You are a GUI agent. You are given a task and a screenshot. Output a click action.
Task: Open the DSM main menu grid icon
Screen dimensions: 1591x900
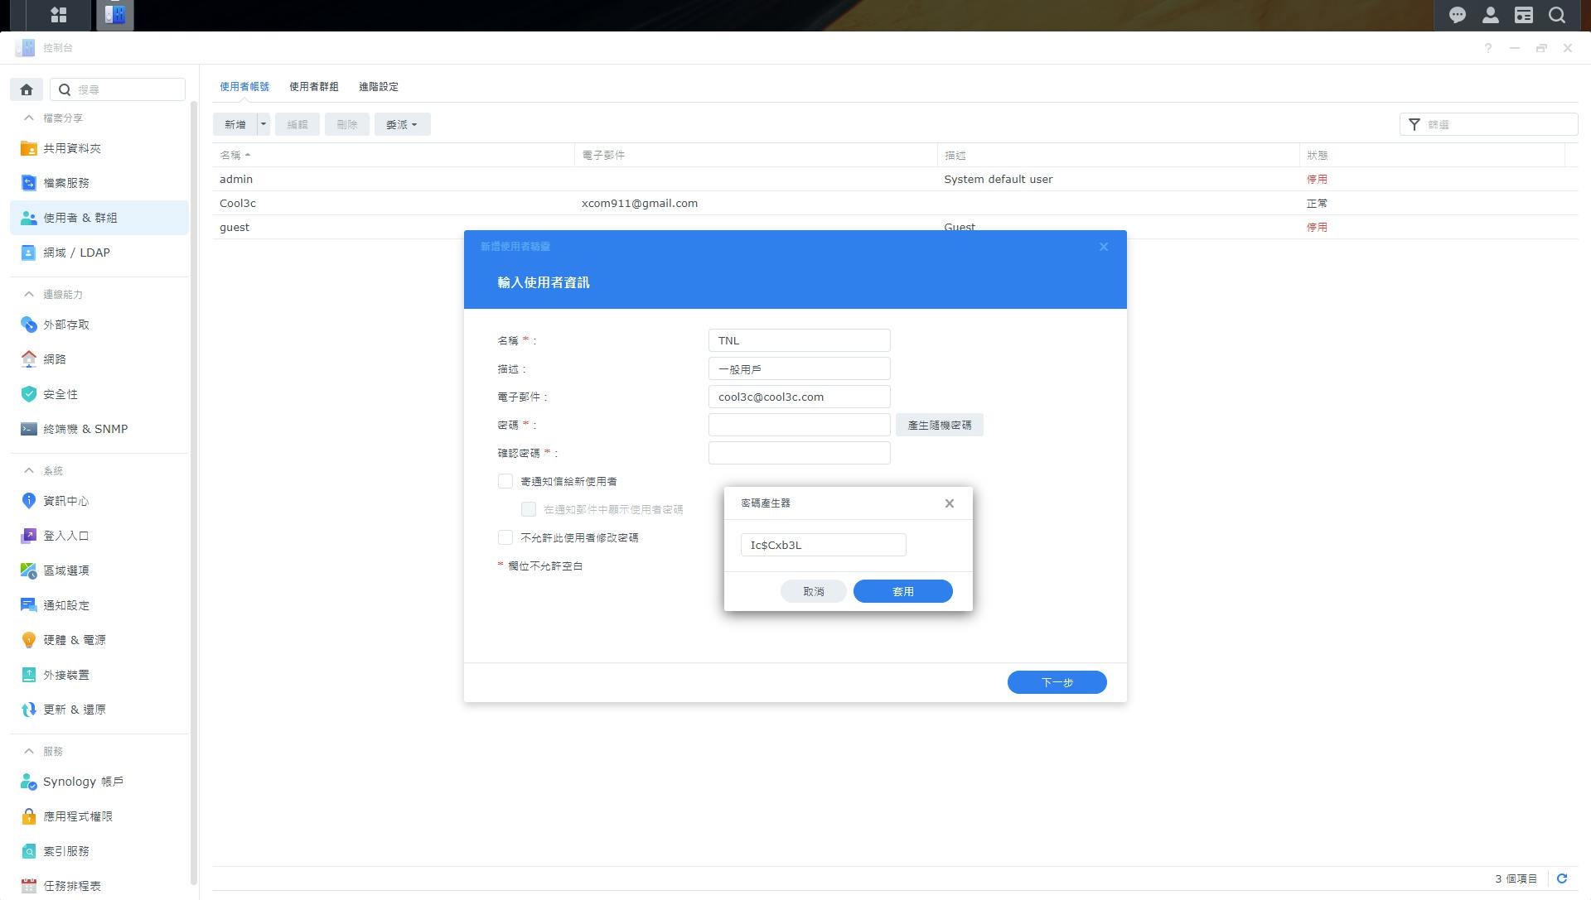click(58, 15)
